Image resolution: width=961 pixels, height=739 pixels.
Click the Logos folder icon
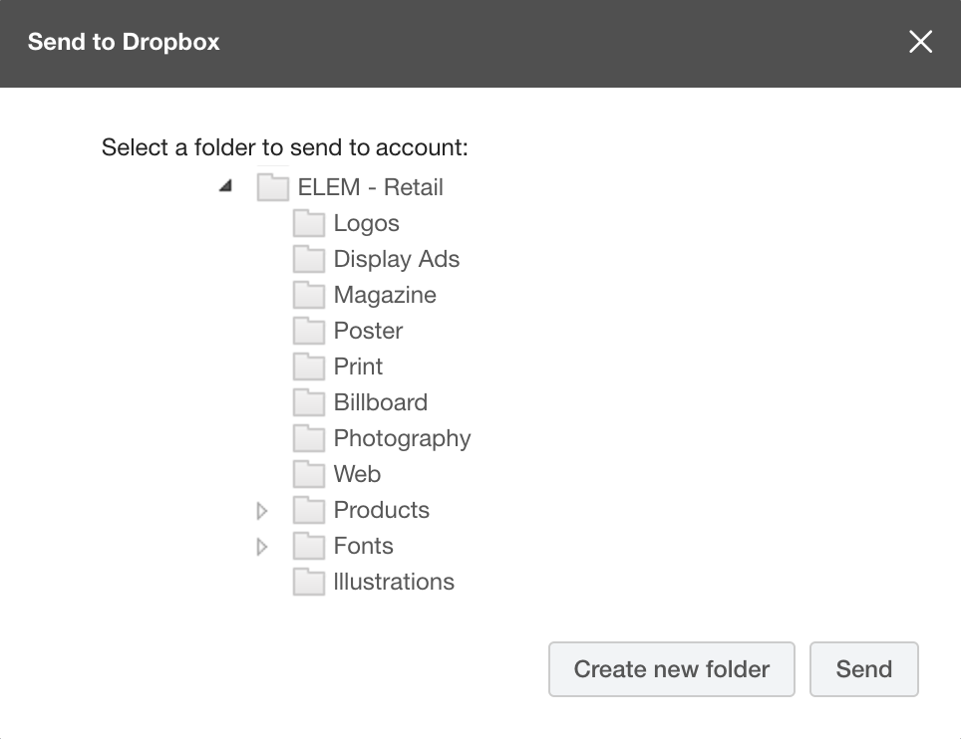click(x=309, y=223)
